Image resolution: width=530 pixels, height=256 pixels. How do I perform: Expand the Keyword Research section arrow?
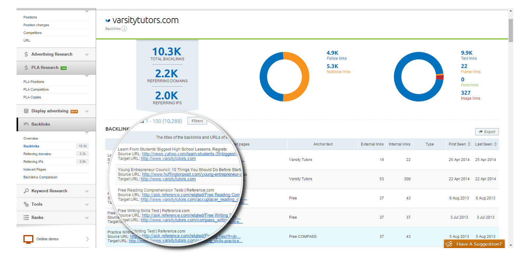tap(87, 191)
